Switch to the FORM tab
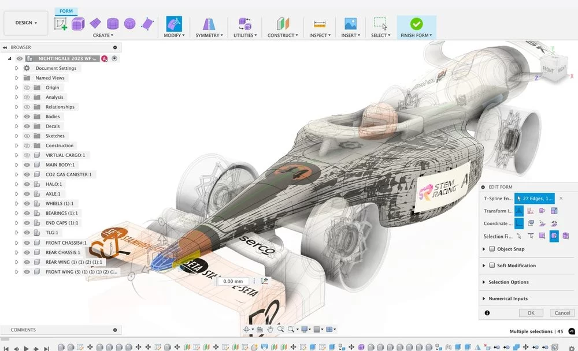The height and width of the screenshot is (351, 578). click(66, 11)
